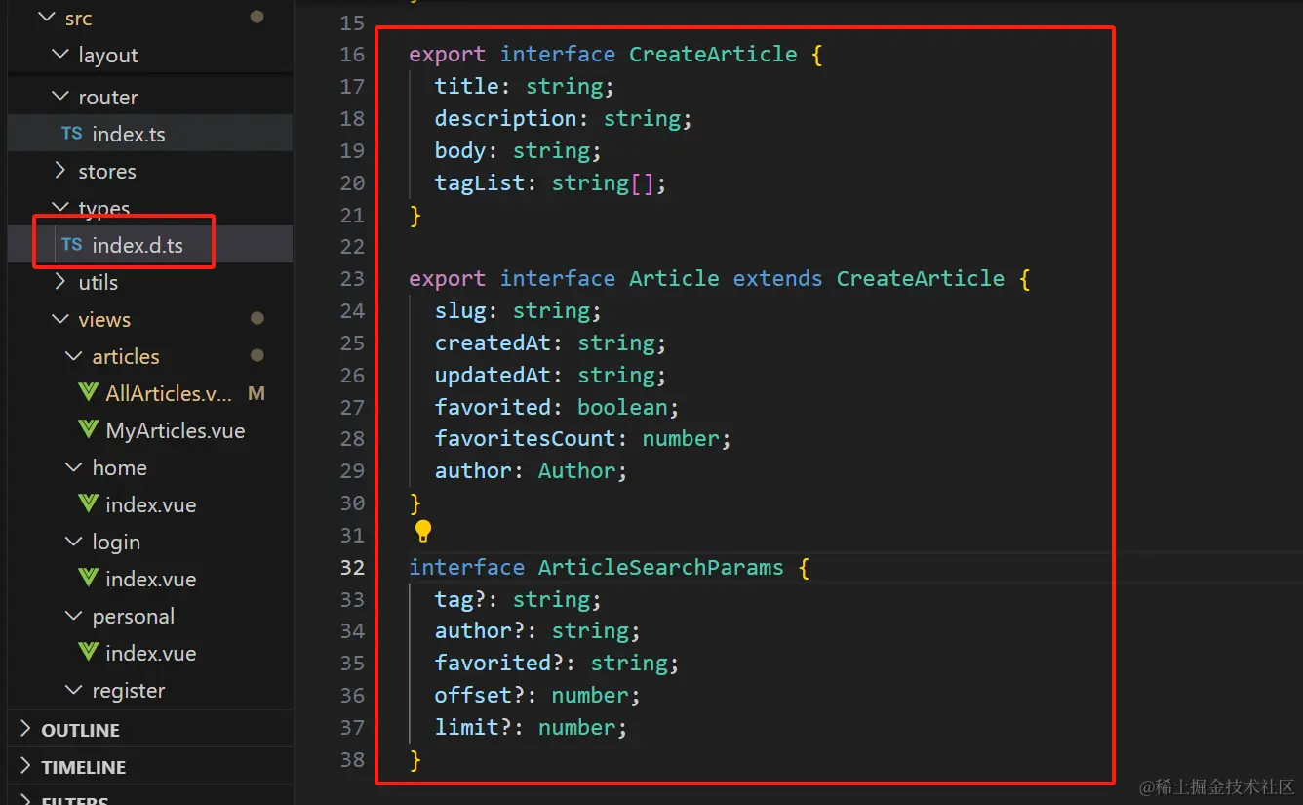Expand the utils folder chevron
Viewport: 1303px width, 805px height.
point(59,282)
